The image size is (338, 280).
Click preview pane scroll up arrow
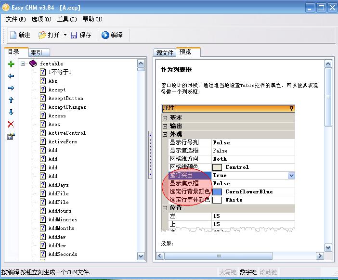point(328,64)
